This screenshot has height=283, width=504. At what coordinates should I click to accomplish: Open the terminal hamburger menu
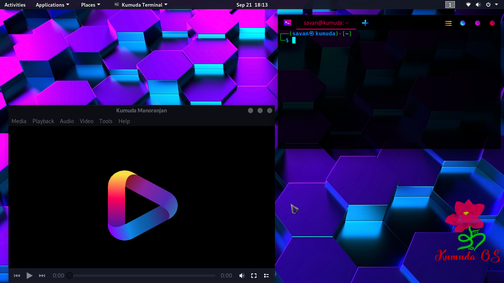coord(448,23)
